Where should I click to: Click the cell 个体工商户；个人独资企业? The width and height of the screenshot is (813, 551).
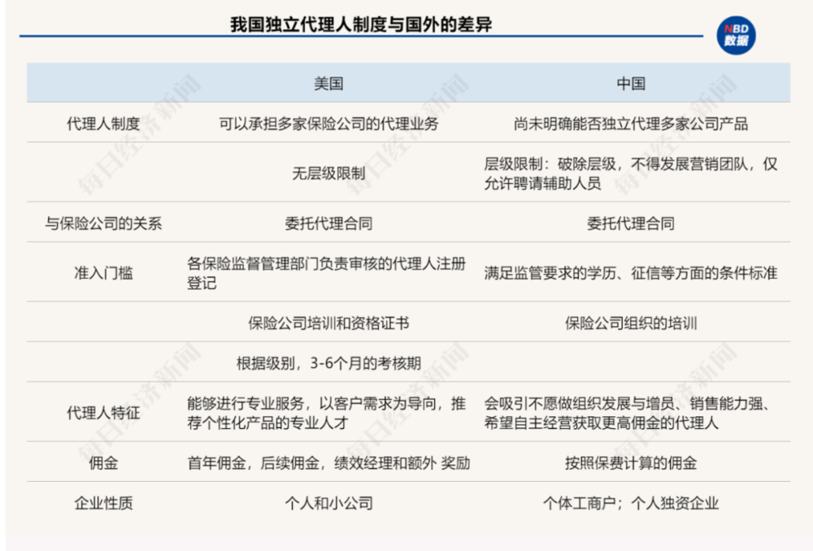(x=631, y=503)
